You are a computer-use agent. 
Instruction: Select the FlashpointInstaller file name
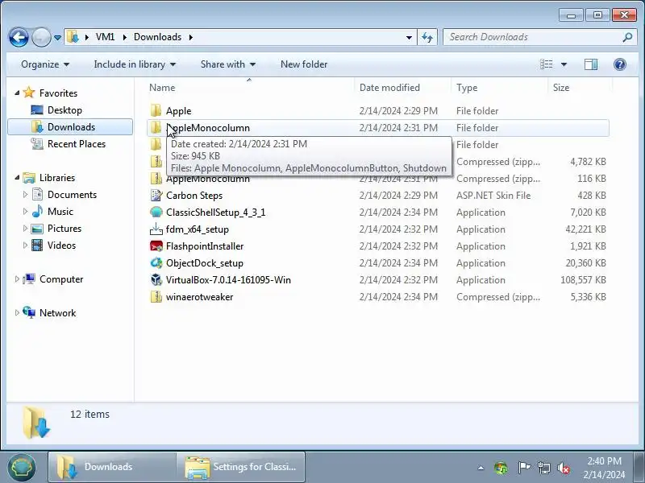[x=205, y=246]
